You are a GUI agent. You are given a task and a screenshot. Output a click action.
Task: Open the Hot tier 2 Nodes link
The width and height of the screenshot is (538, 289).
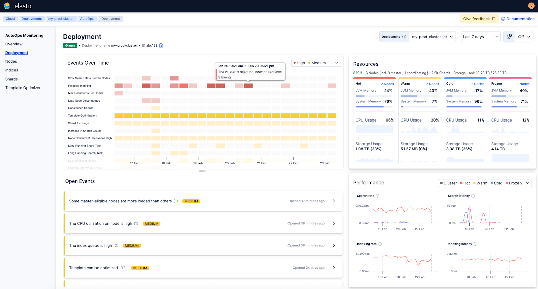[387, 84]
